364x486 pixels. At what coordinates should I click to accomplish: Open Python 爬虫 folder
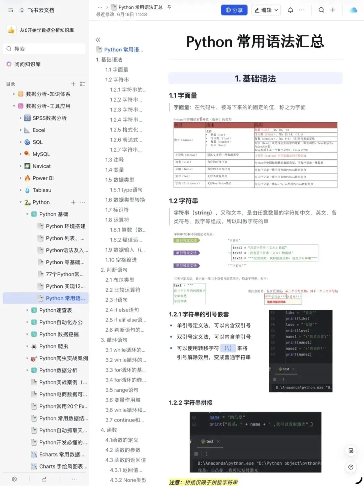click(x=54, y=346)
